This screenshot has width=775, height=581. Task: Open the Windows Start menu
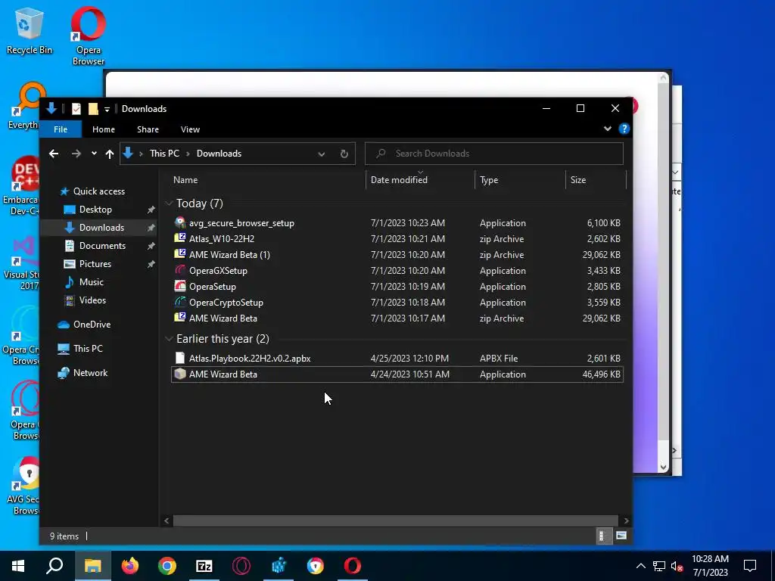[18, 566]
